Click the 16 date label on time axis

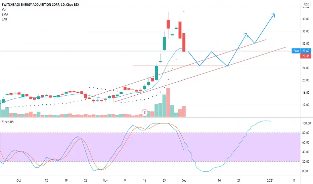[144, 180]
